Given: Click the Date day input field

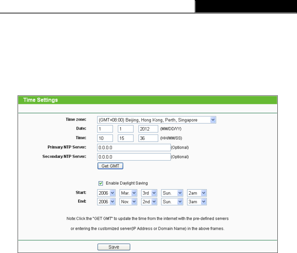Looking at the screenshot, I should point(125,129).
